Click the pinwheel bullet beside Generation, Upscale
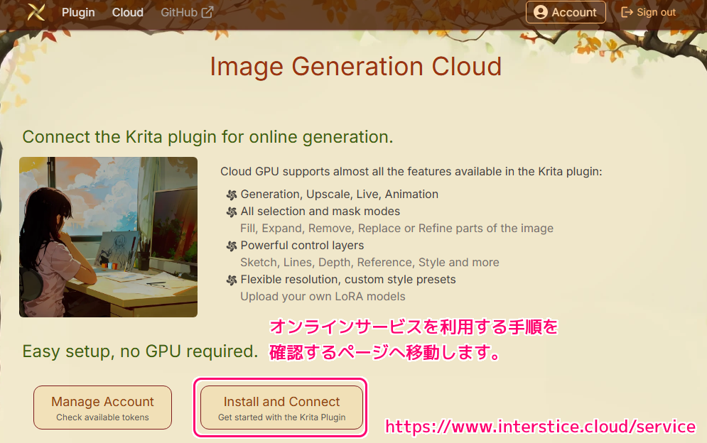Viewport: 707px width, 443px height. click(232, 195)
